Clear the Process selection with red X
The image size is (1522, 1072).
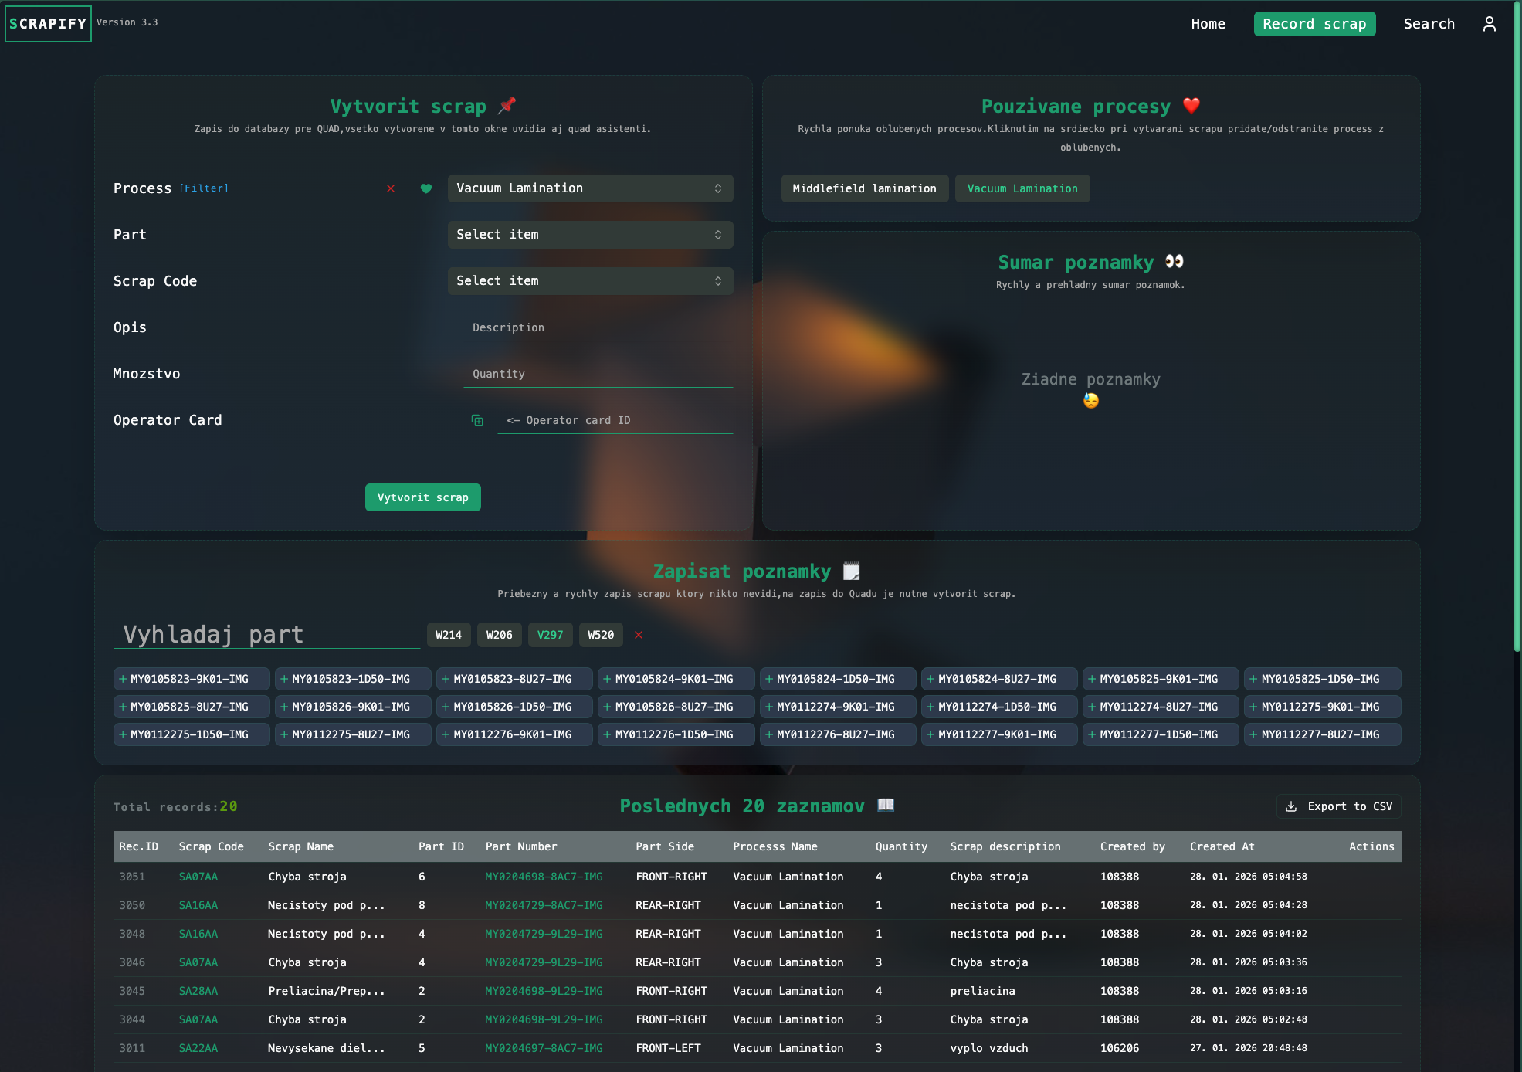(x=391, y=188)
